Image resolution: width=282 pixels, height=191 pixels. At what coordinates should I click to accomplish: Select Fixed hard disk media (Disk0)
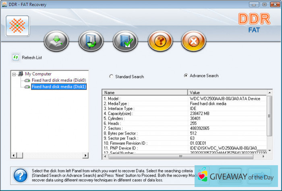(59, 80)
